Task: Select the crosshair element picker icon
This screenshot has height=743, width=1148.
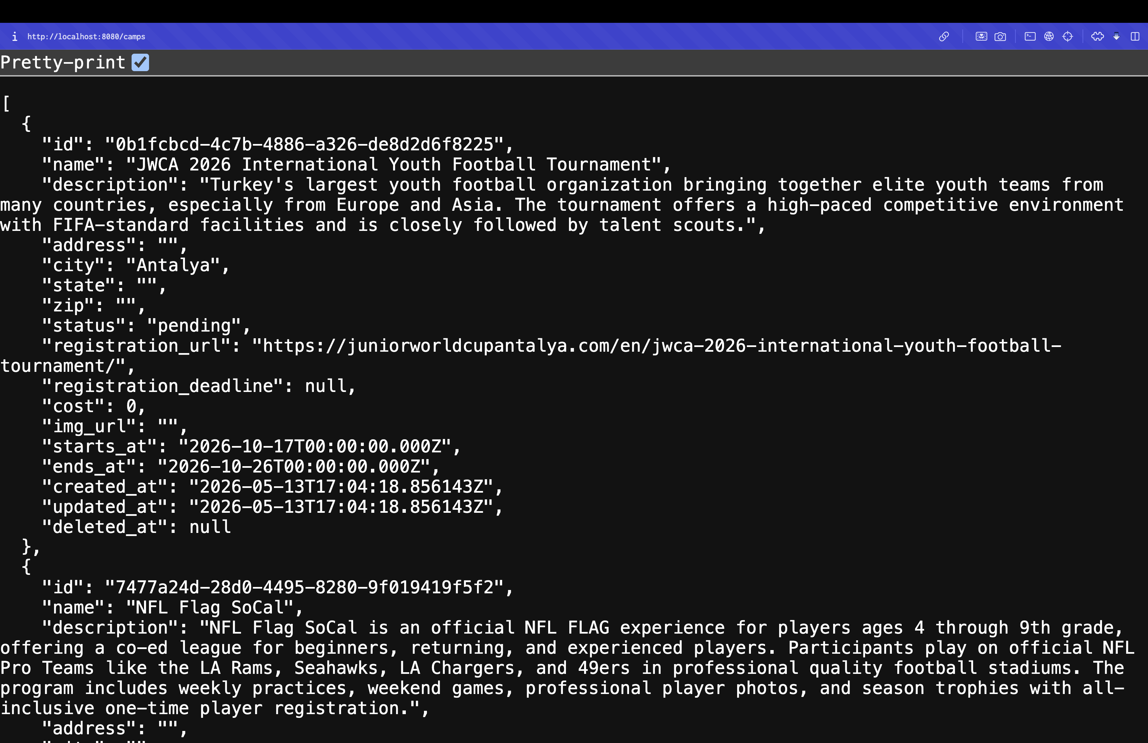Action: click(x=1068, y=37)
